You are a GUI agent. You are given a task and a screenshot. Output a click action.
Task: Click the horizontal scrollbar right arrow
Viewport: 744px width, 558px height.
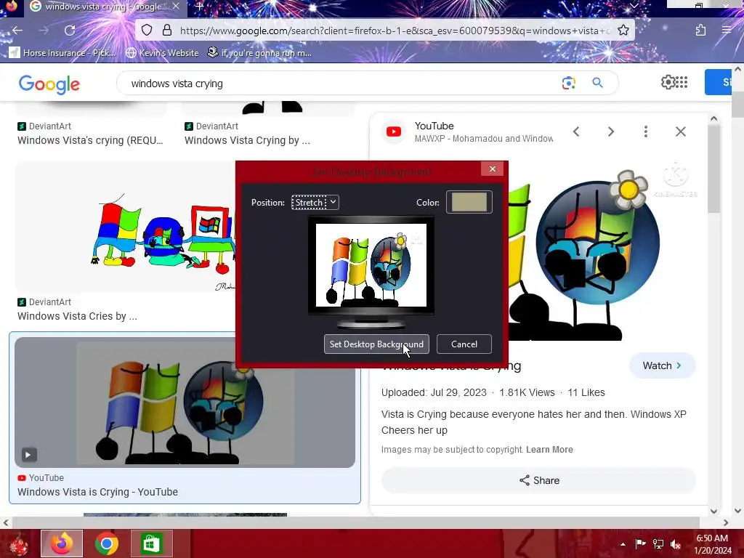726,522
